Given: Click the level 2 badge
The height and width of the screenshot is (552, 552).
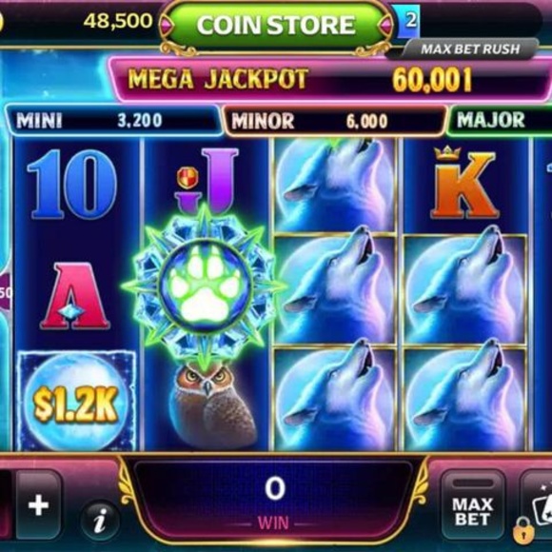Looking at the screenshot, I should tap(408, 22).
